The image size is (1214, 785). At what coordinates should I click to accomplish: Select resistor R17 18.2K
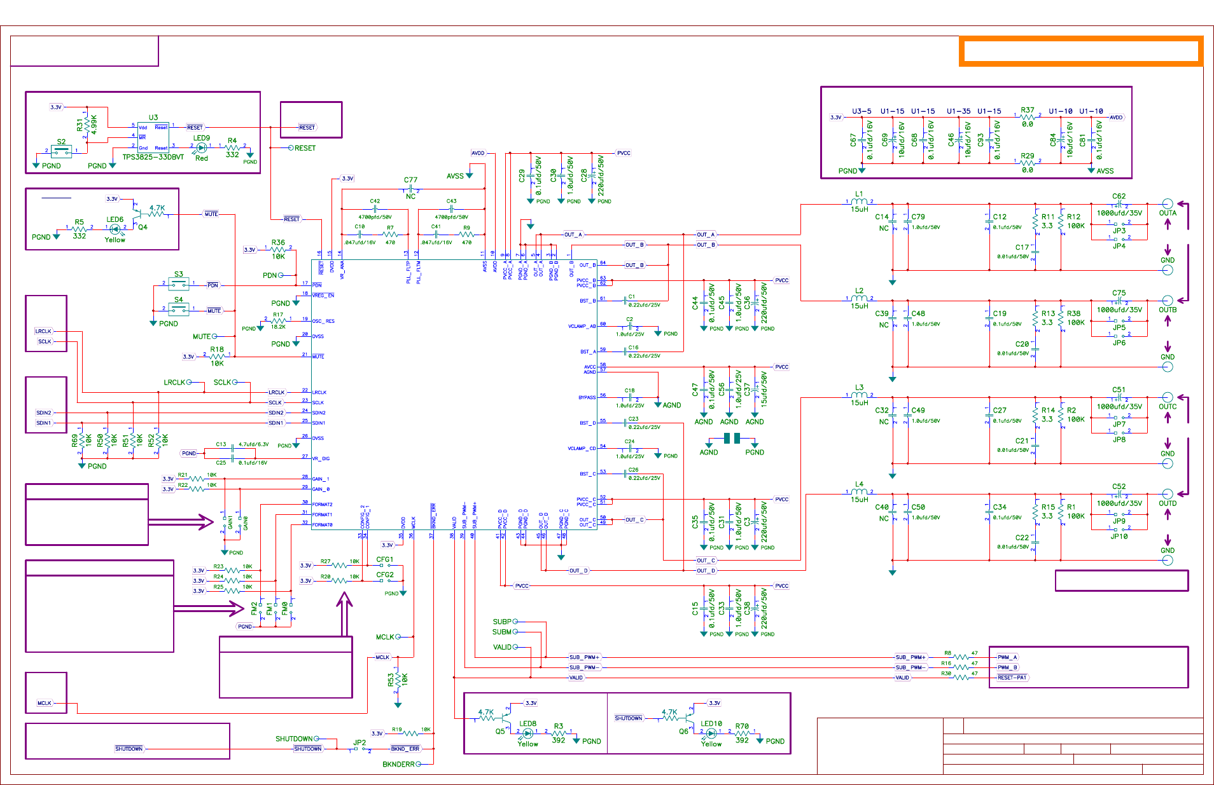click(x=278, y=320)
